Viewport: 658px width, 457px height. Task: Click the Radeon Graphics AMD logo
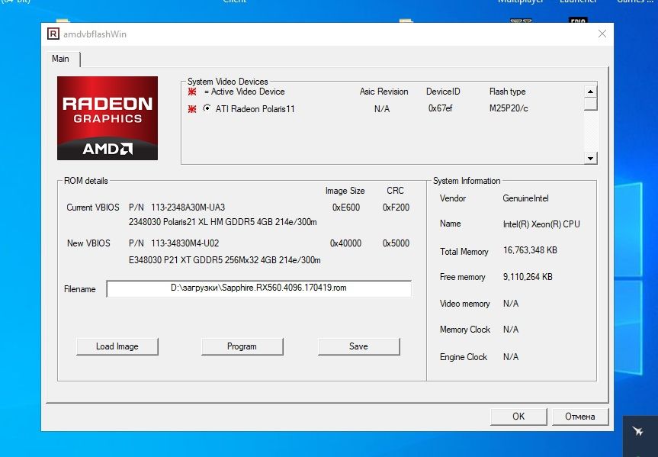[108, 118]
